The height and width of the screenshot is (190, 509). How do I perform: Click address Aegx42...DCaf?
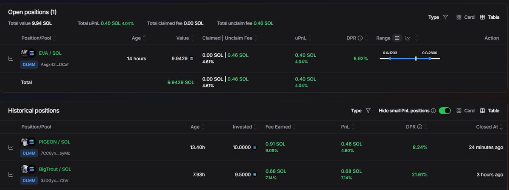(54, 64)
